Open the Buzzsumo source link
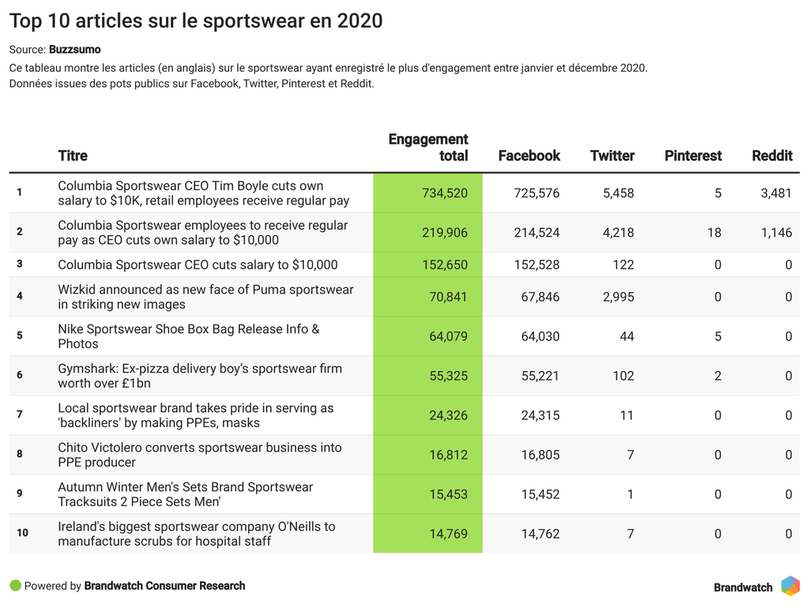Screen dimensions: 809x608 point(74,49)
